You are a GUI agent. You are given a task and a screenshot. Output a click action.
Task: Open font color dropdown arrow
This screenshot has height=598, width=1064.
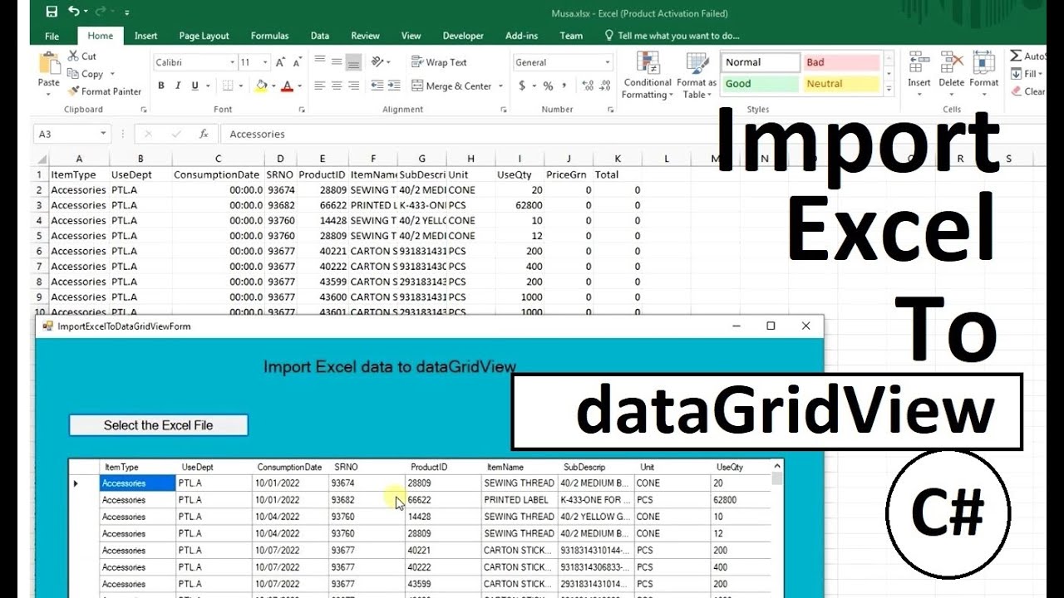coord(299,86)
